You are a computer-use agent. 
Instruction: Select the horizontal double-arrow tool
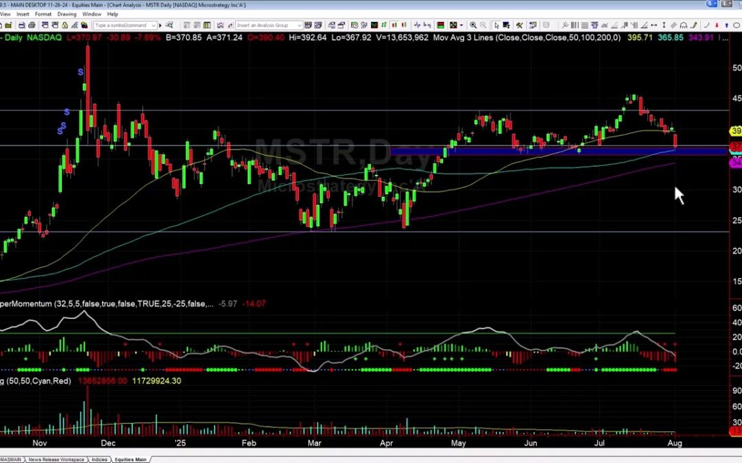click(654, 25)
